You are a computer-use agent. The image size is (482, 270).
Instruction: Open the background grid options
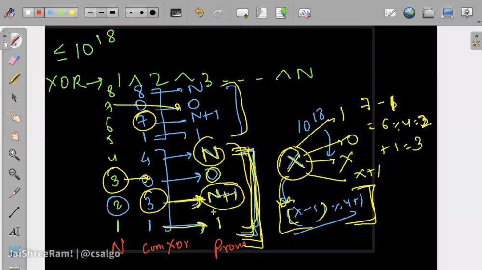pos(176,13)
